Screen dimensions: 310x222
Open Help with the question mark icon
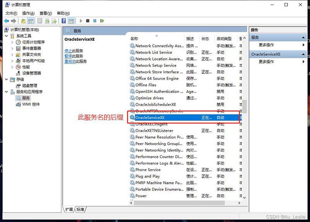coord(64,21)
